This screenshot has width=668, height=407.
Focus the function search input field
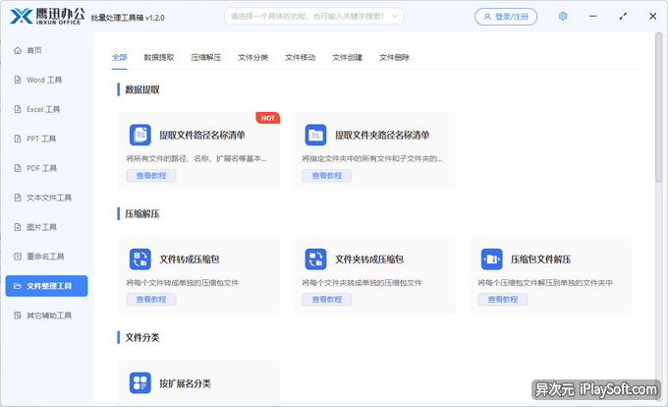(x=314, y=16)
